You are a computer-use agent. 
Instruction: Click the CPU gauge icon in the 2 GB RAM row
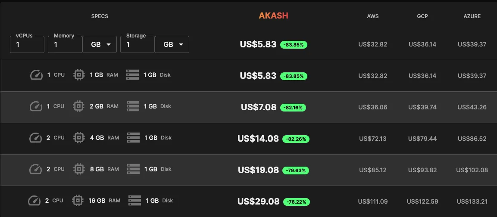[36, 106]
